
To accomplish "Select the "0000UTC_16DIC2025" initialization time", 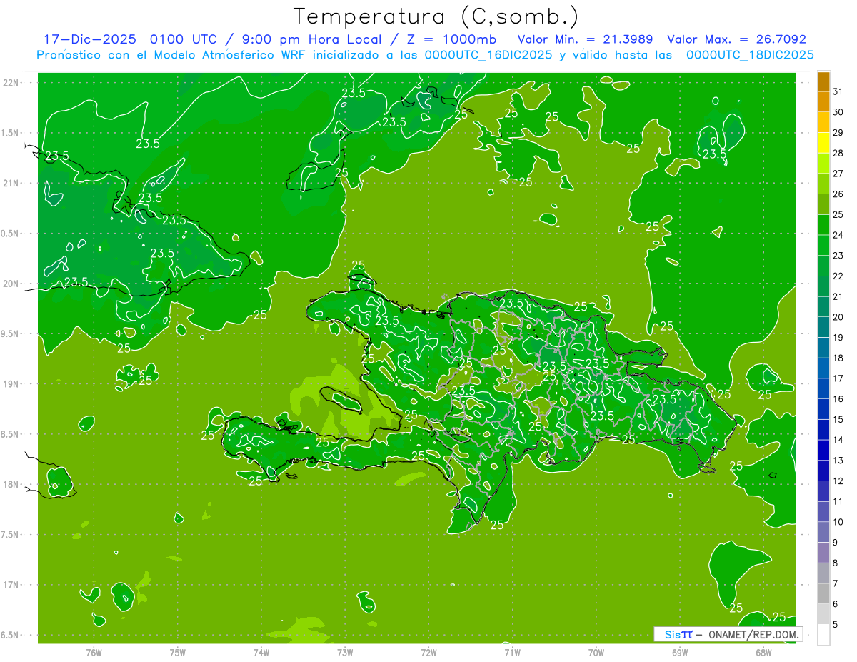I will click(488, 55).
